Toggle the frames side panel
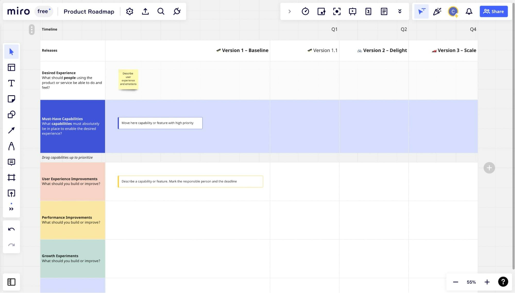Image resolution: width=515 pixels, height=293 pixels. coord(11,282)
